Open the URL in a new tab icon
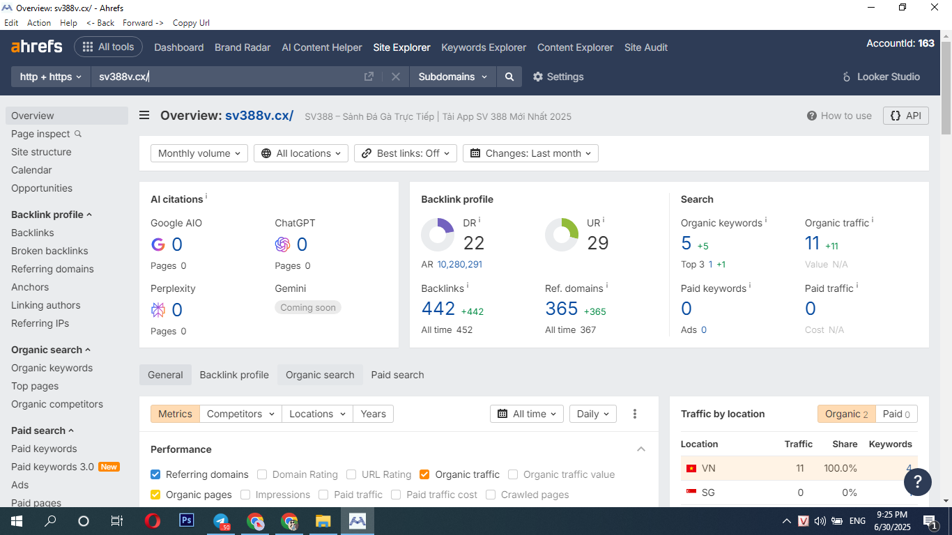Viewport: 952px width, 535px height. coord(369,77)
